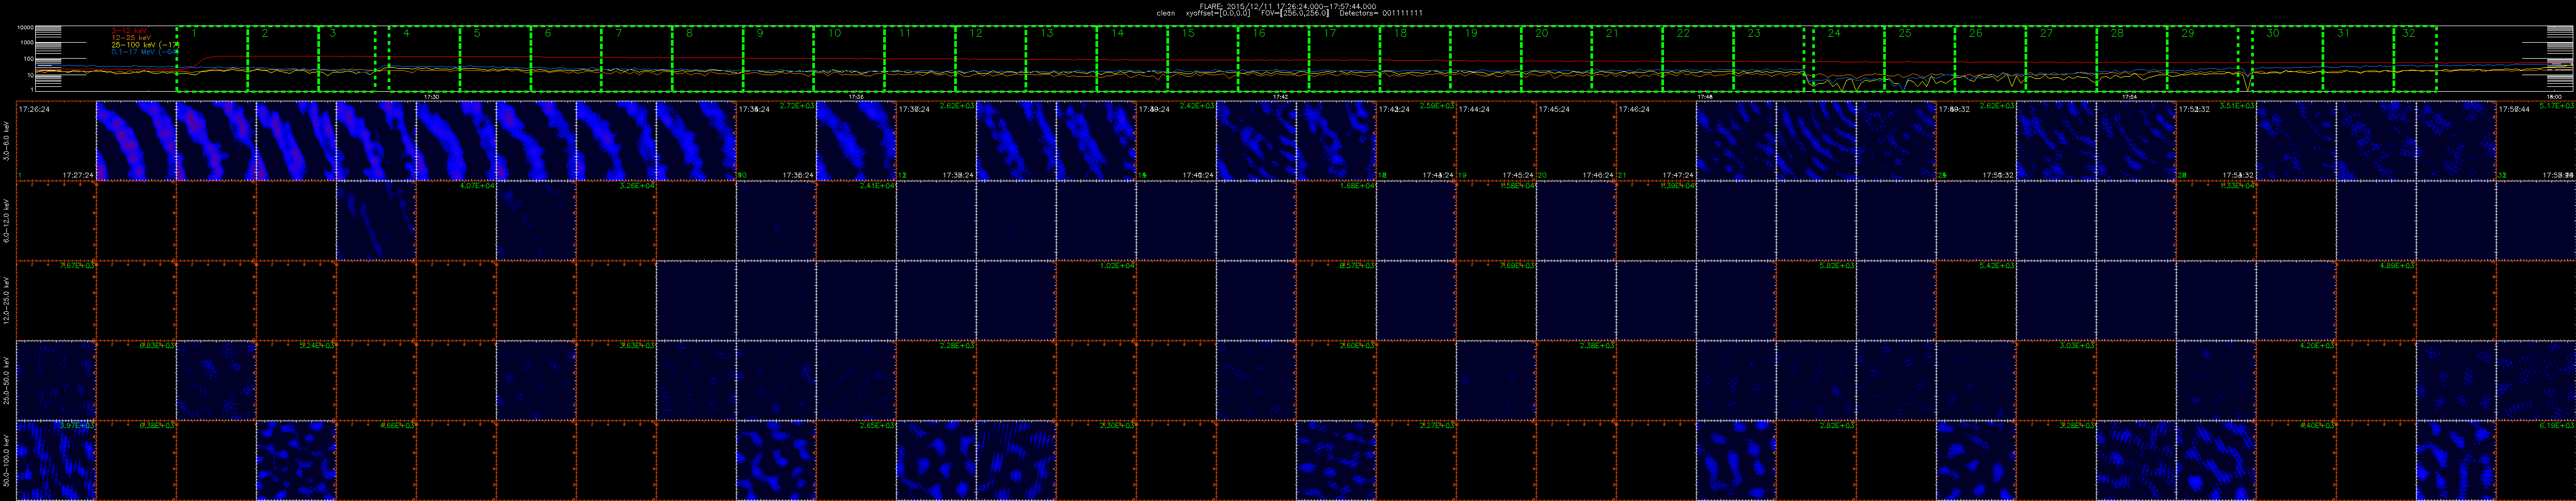Choose interval 30 on the light curve
2576x501 pixels.
2288,60
